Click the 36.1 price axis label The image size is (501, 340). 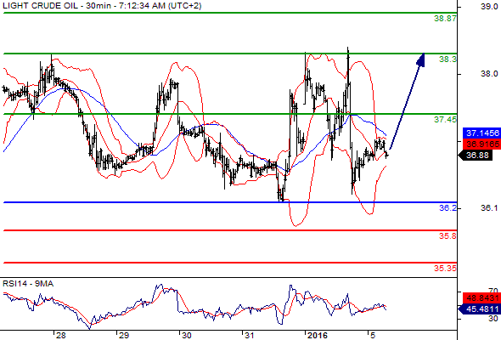(489, 208)
